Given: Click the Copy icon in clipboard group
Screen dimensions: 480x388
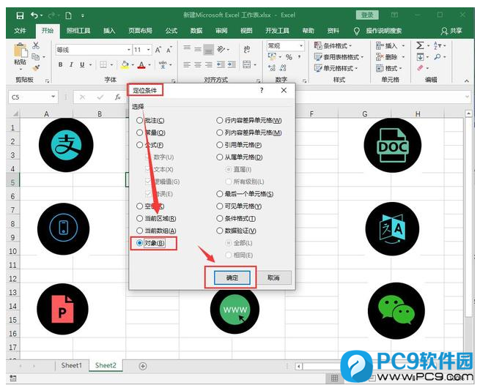Looking at the screenshot, I should [x=36, y=57].
